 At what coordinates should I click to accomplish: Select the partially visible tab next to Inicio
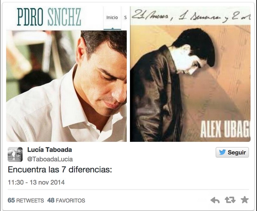tap(125, 18)
